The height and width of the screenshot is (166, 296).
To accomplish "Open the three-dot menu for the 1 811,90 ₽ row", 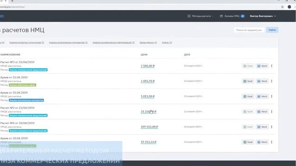I will point(271,96).
